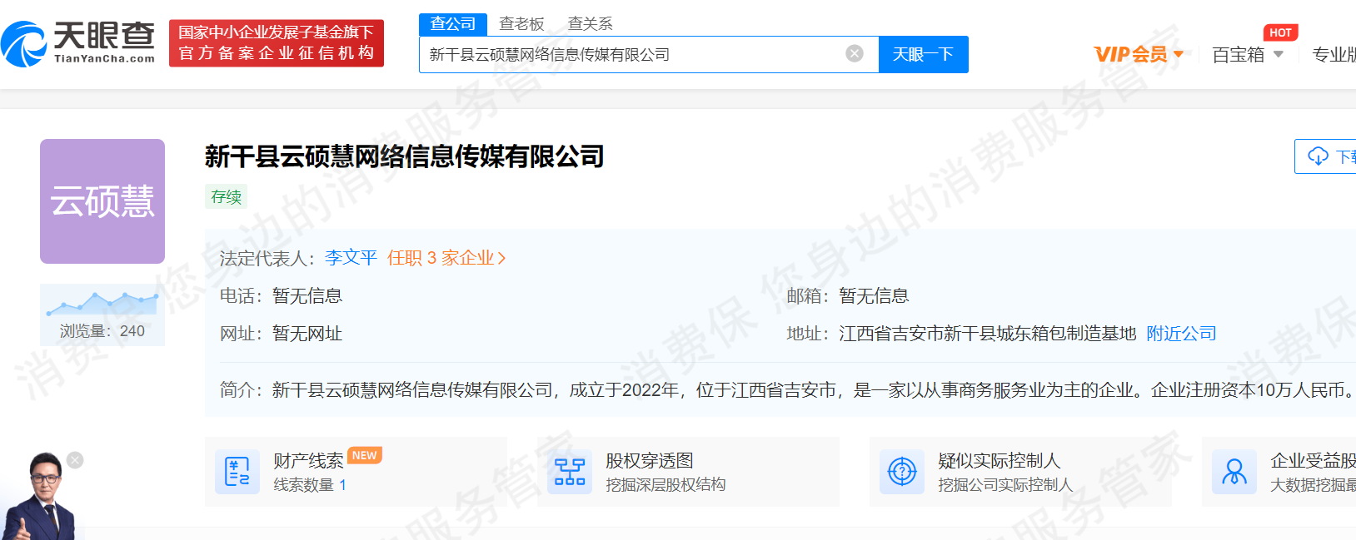The height and width of the screenshot is (540, 1356).
Task: Click the company 简介 description text
Action: [814, 389]
